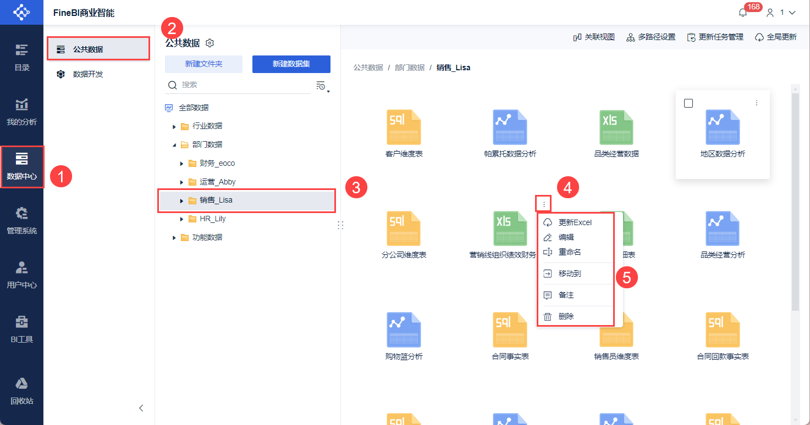Viewport: 810px width, 425px height.
Task: Choose 更新Excel from the context menu
Action: [575, 222]
